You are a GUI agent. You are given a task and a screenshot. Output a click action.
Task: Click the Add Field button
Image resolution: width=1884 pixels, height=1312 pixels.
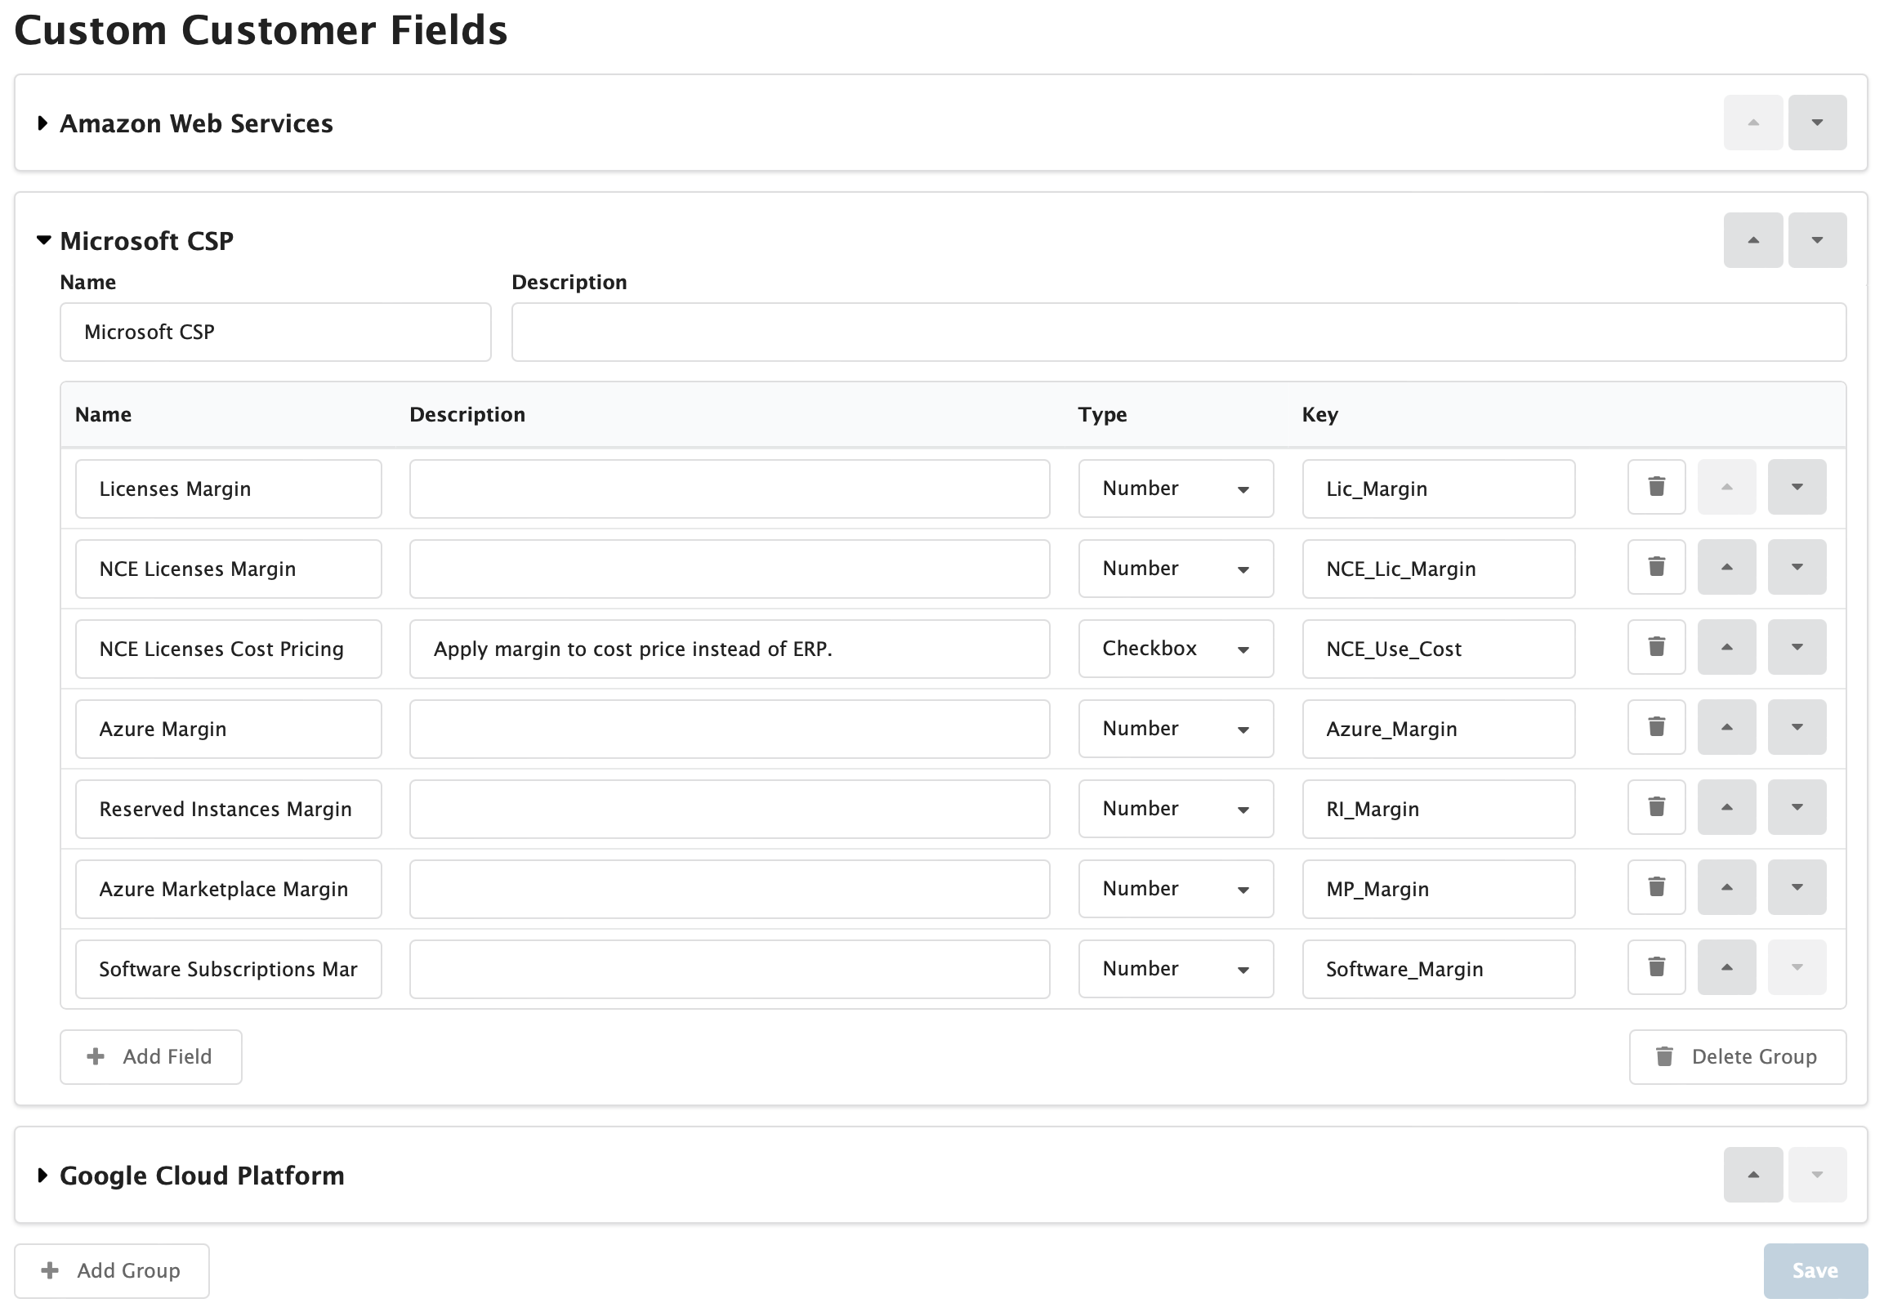(x=151, y=1056)
